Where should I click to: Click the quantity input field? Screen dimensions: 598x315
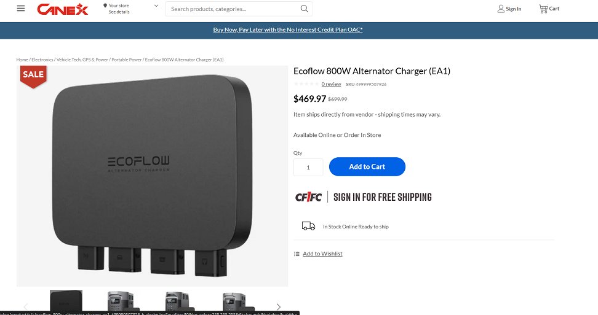point(308,168)
